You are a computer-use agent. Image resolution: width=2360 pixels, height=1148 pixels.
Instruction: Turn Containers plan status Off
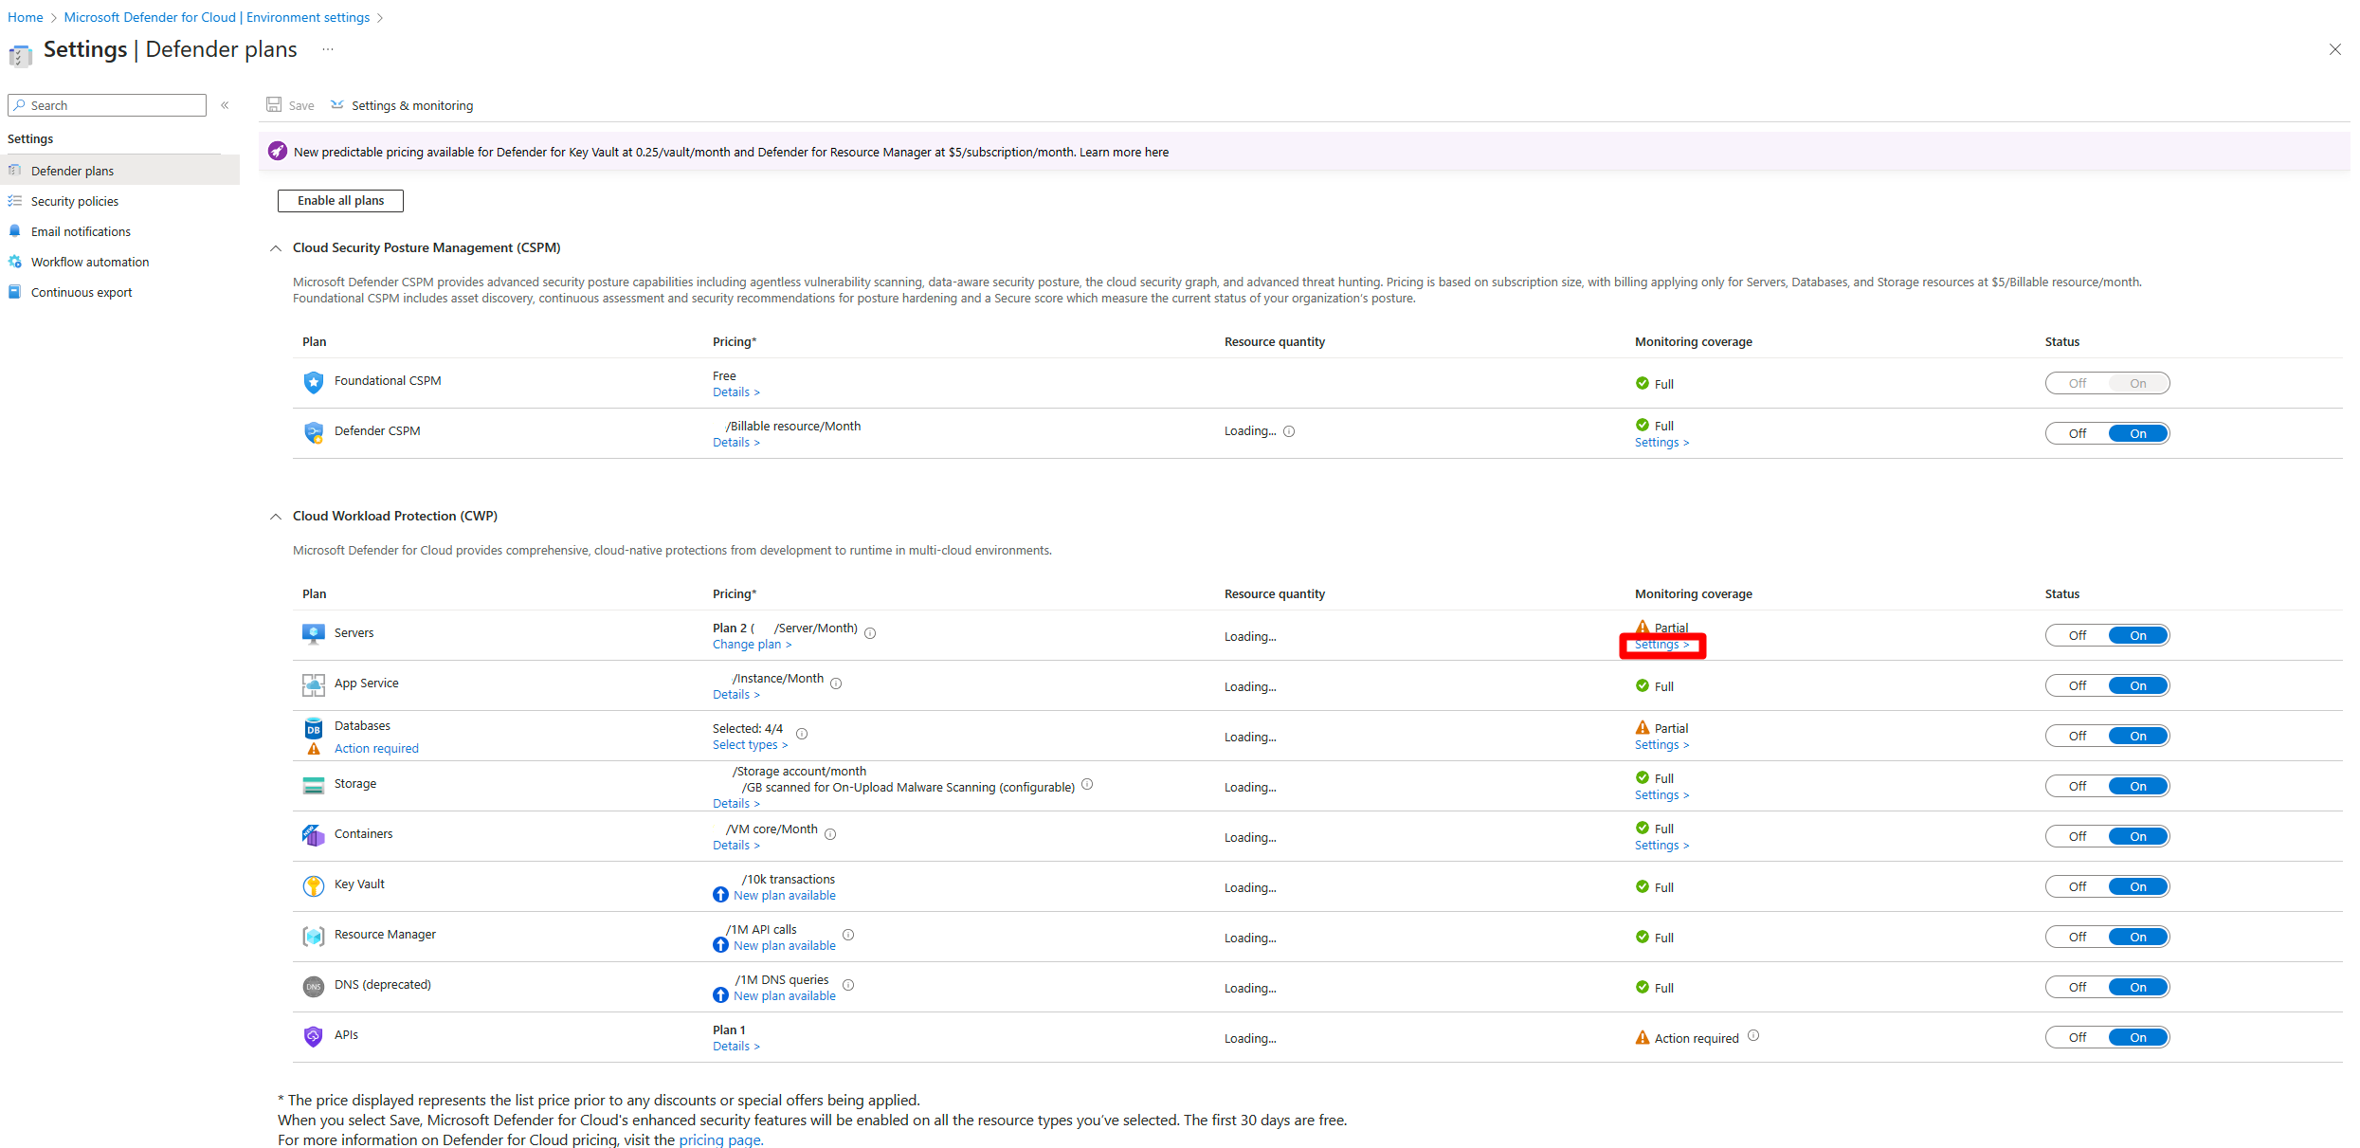[2077, 836]
